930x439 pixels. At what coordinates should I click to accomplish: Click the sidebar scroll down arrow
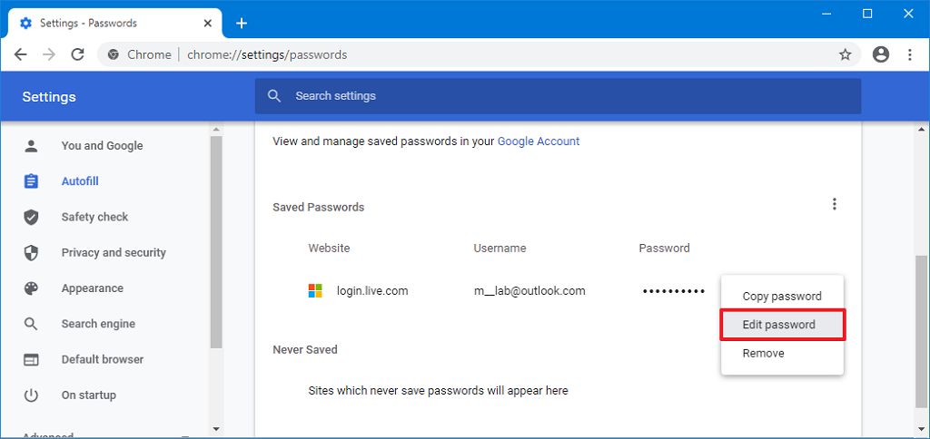point(216,428)
